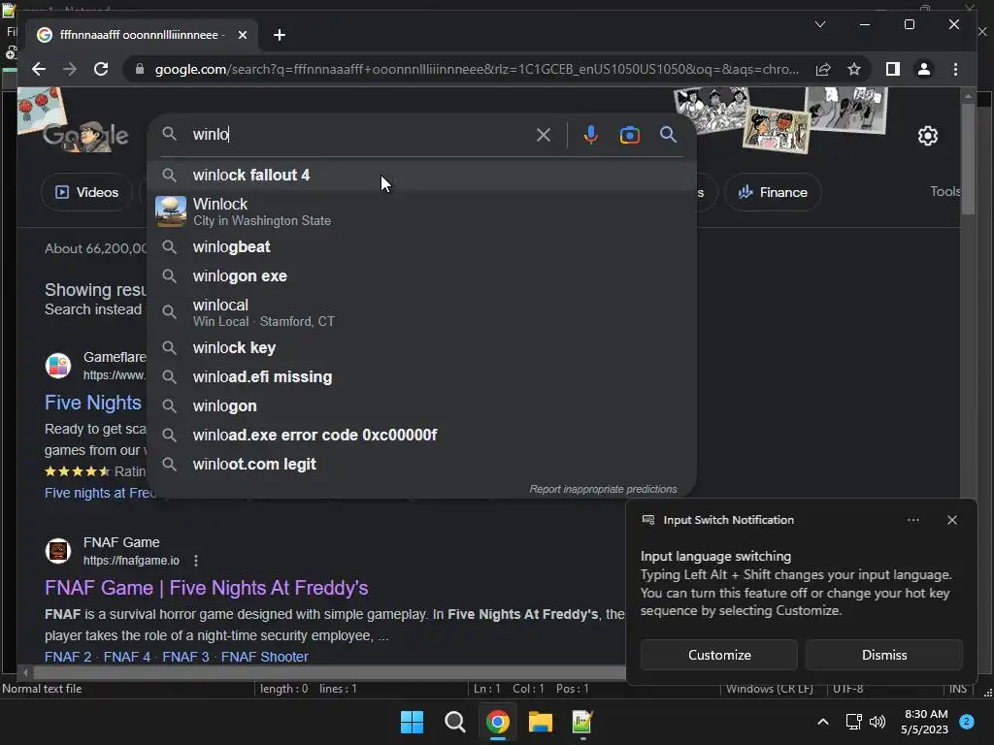Switch to Chrome on the taskbar
This screenshot has height=745, width=994.
click(498, 722)
